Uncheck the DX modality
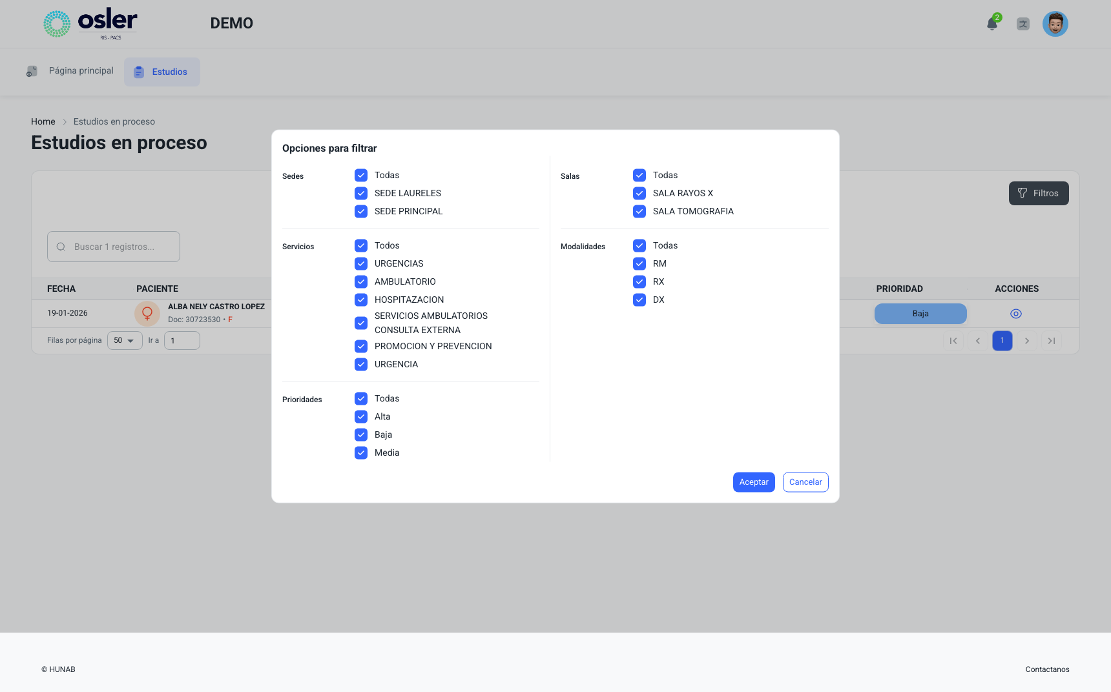Screen dimensions: 1111x692 click(x=639, y=300)
